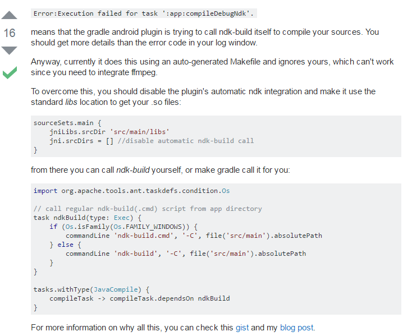Click the compileDebugNdk error inline code
This screenshot has height=336, width=403.
coord(144,12)
